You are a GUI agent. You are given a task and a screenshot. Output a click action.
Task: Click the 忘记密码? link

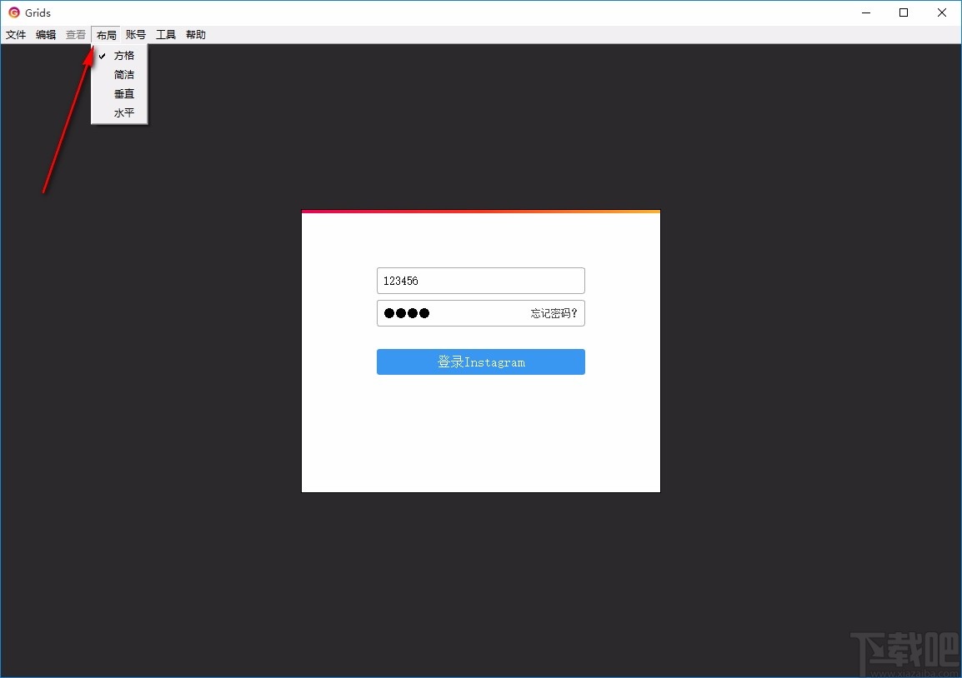554,313
